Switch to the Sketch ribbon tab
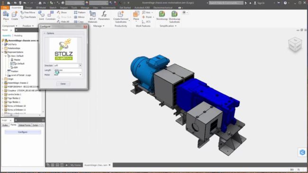Image resolution: width=308 pixels, height=173 pixels. click(53, 8)
